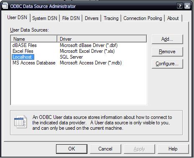Image resolution: width=194 pixels, height=158 pixels.
Task: Open the Drivers tab
Action: [92, 18]
